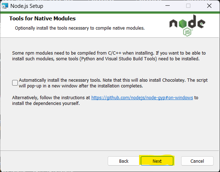This screenshot has width=220, height=172.
Task: Click the 'Automatically install the necessary tools' label
Action: pyautogui.click(x=113, y=83)
